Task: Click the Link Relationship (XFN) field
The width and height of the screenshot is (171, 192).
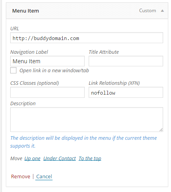Action: click(126, 92)
